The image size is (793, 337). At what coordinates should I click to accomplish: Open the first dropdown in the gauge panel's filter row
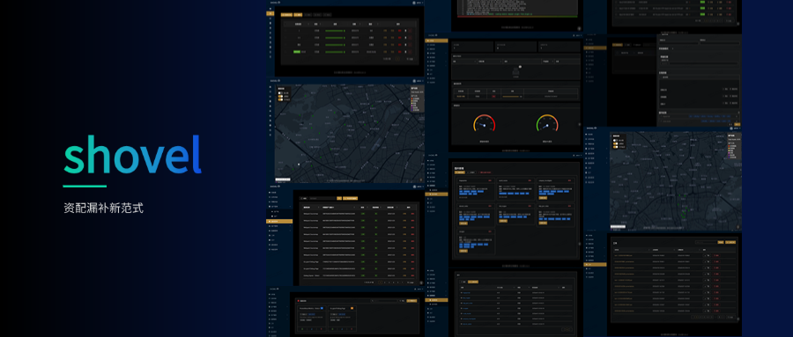click(463, 62)
